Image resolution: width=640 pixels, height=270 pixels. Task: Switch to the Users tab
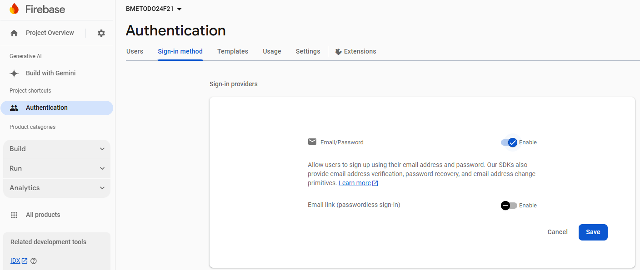[x=135, y=52]
